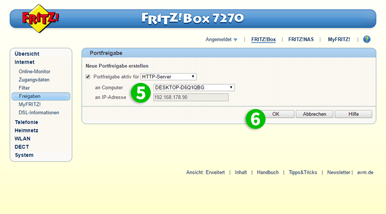386x214 pixels.
Task: Open the blue help question mark icon
Action: [366, 39]
